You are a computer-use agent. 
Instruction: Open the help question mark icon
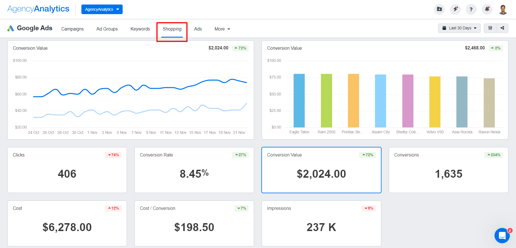coord(471,9)
